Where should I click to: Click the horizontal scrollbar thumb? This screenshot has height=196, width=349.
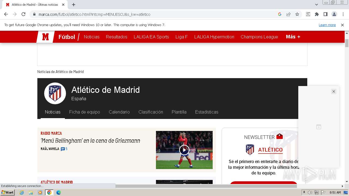click(206, 186)
